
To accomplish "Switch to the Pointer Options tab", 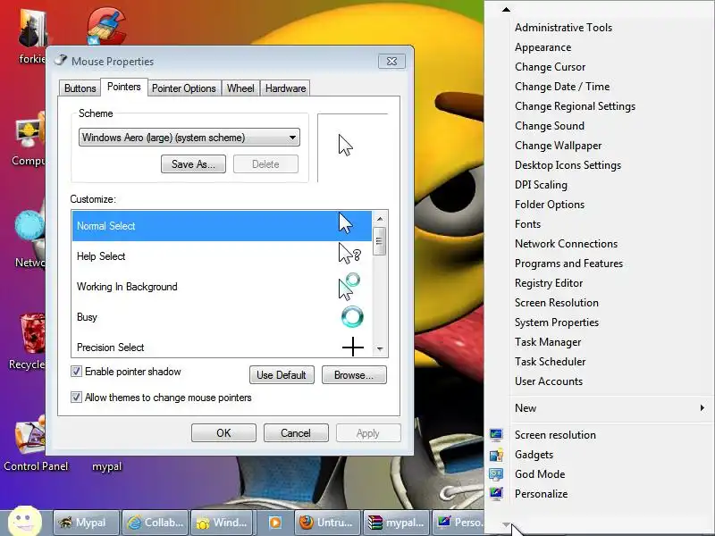I will [x=184, y=88].
